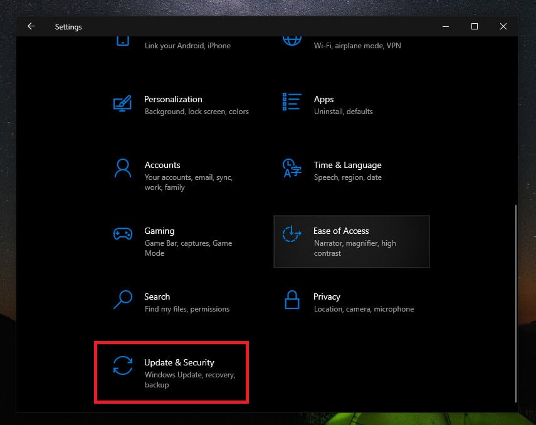Click the back arrow in Settings
Image resolution: width=536 pixels, height=425 pixels.
click(31, 26)
